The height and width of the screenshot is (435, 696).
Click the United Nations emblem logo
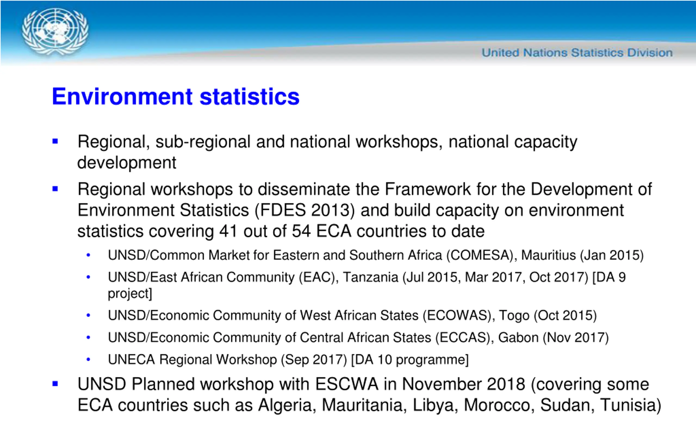[55, 32]
